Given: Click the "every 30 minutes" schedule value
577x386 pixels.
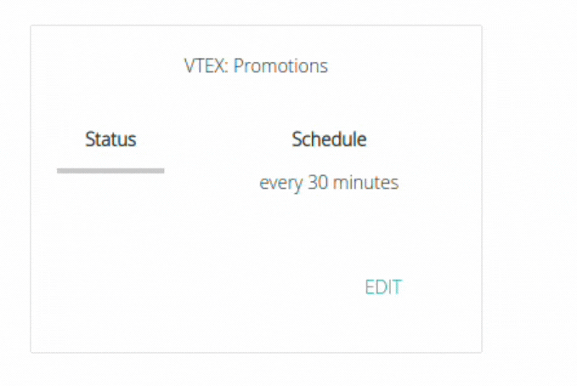Looking at the screenshot, I should (329, 183).
